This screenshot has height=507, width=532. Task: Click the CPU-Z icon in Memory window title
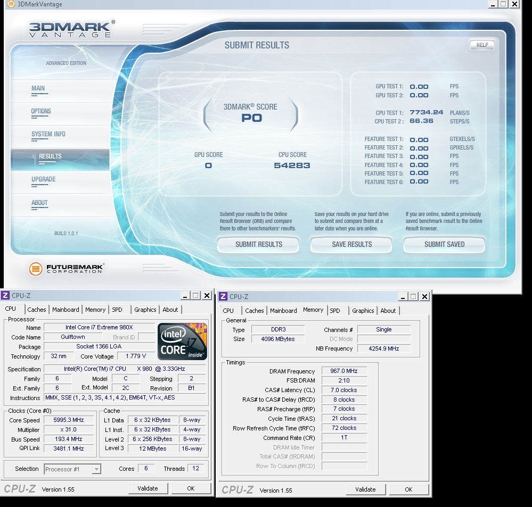point(223,296)
